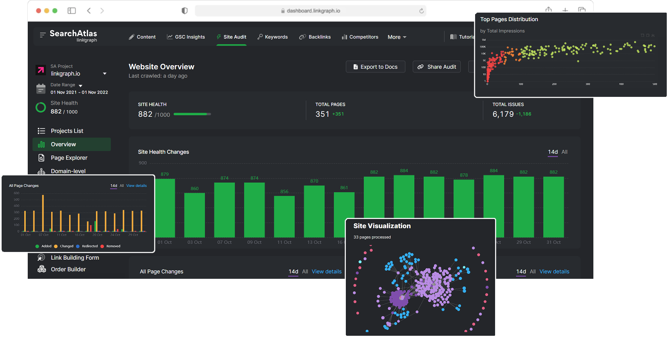Open the Content tab
Viewport: 668px width, 337px height.
pyautogui.click(x=142, y=37)
